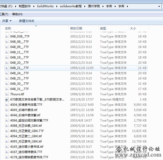Click the font icon for 4045_长城中隶体.ttf
Image resolution: width=163 pixels, height=160 pixels.
pyautogui.click(x=7, y=110)
